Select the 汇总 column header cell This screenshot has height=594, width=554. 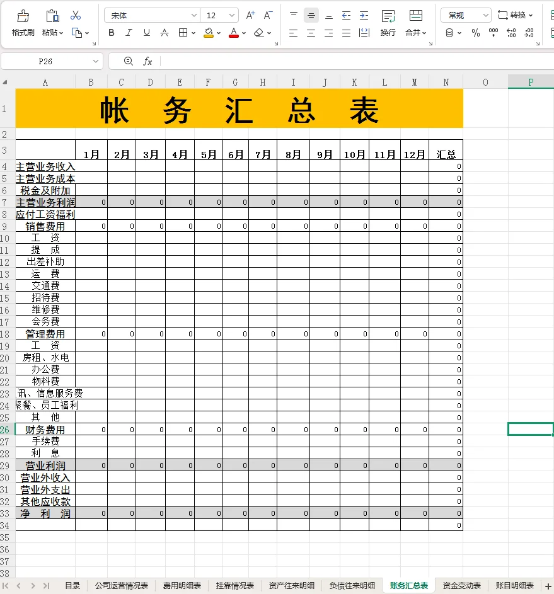point(446,150)
